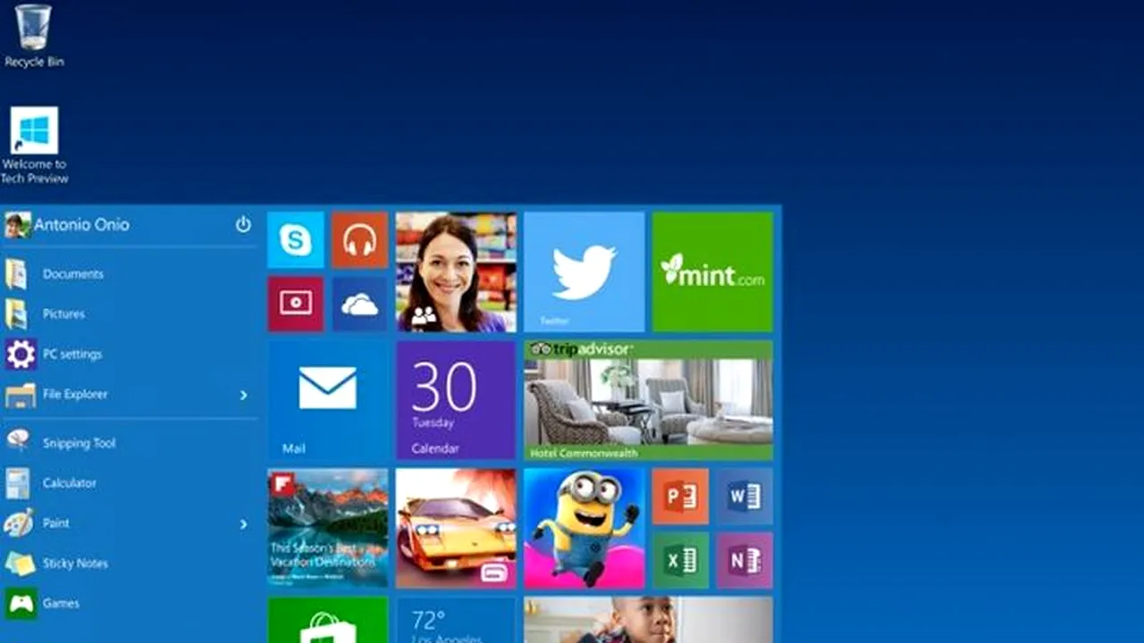Open the racing car game tile

point(456,528)
